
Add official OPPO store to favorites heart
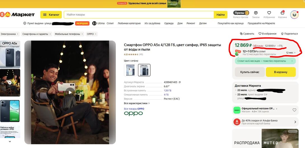point(294,110)
